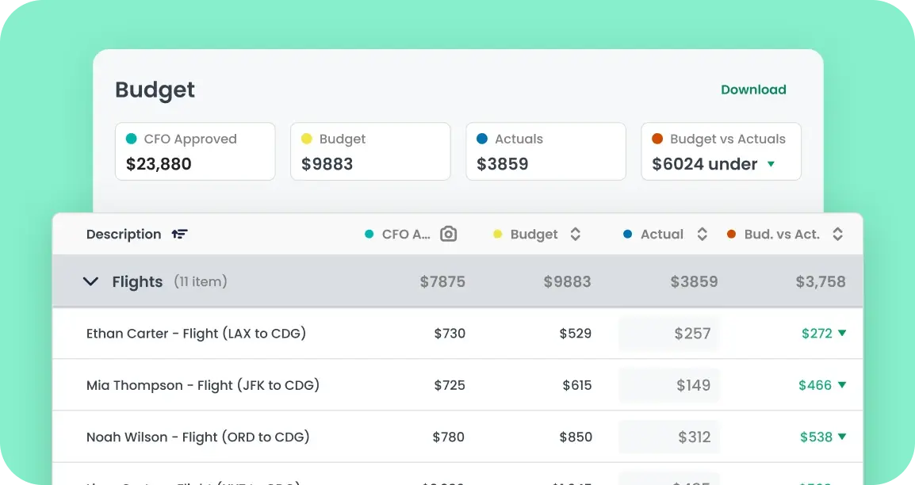
Task: Sort by Budget column arrows
Action: [x=576, y=235]
